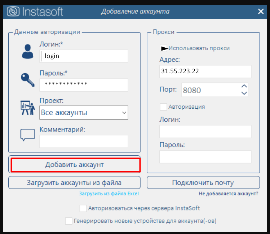
Task: Open the Не добавляется аккаунт? help link
Action: (228, 194)
